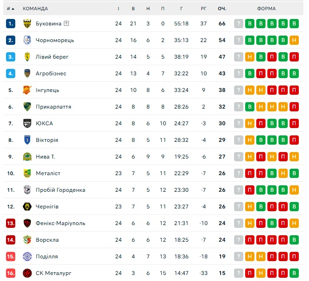Open the Прикарпаття team page

coord(53,107)
